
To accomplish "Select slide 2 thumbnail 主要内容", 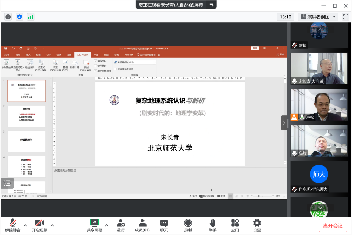I will [26, 116].
